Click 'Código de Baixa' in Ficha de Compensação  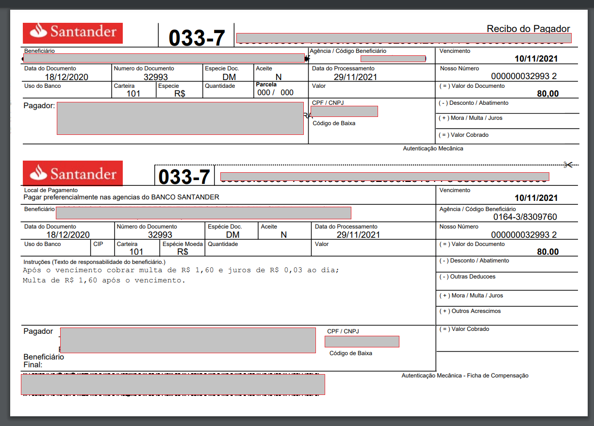351,353
